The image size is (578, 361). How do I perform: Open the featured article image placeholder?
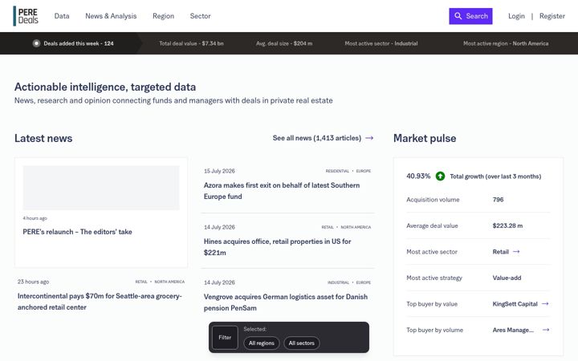(x=101, y=188)
